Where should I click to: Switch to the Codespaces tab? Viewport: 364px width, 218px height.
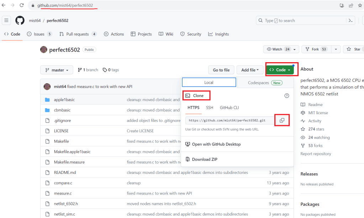pos(265,83)
